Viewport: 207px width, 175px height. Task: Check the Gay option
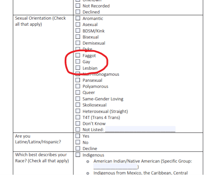coord(78,62)
